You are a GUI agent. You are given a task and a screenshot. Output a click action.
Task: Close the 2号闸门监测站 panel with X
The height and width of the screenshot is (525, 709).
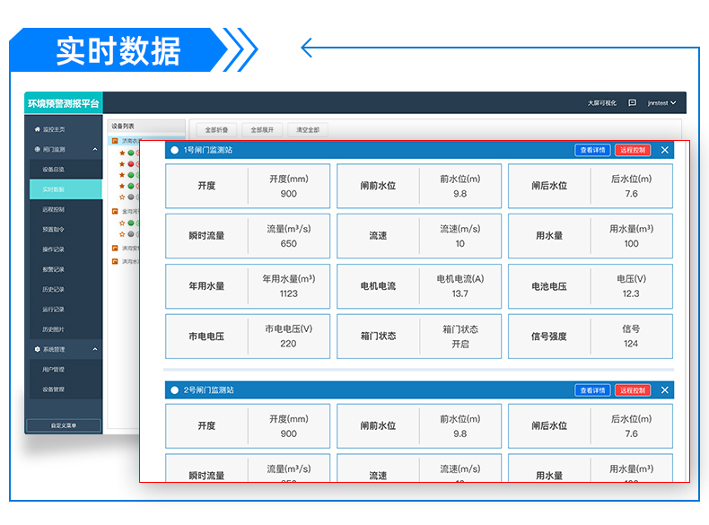pos(665,390)
